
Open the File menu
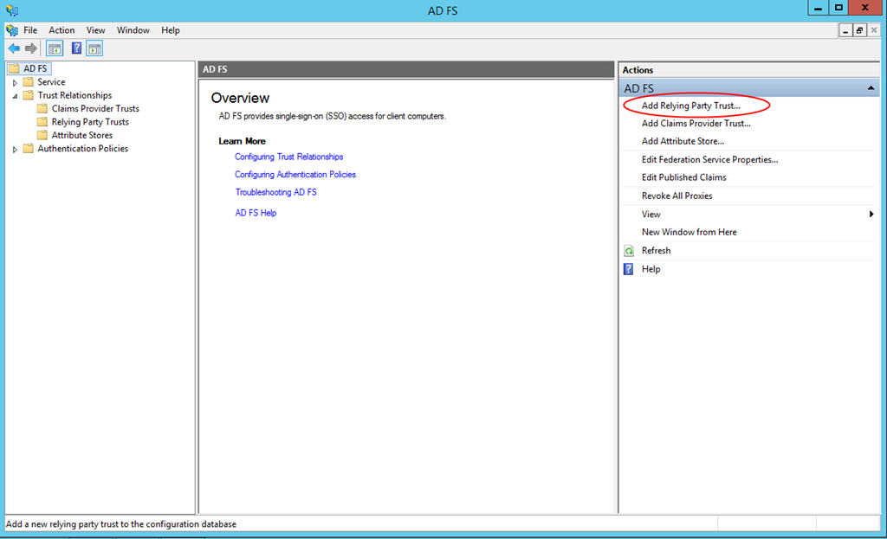pos(30,30)
